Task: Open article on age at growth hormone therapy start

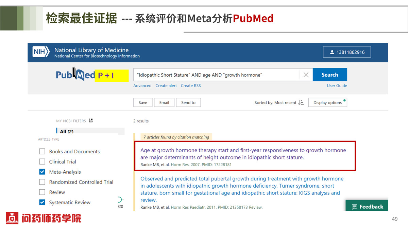Action: click(x=243, y=154)
